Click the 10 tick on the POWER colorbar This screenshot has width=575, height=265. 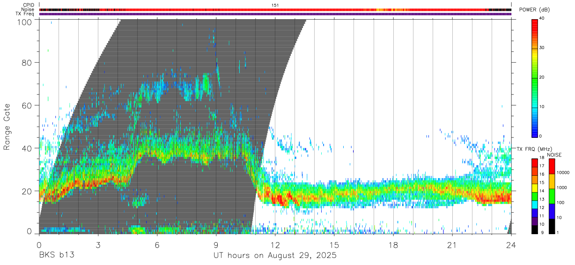(542, 107)
